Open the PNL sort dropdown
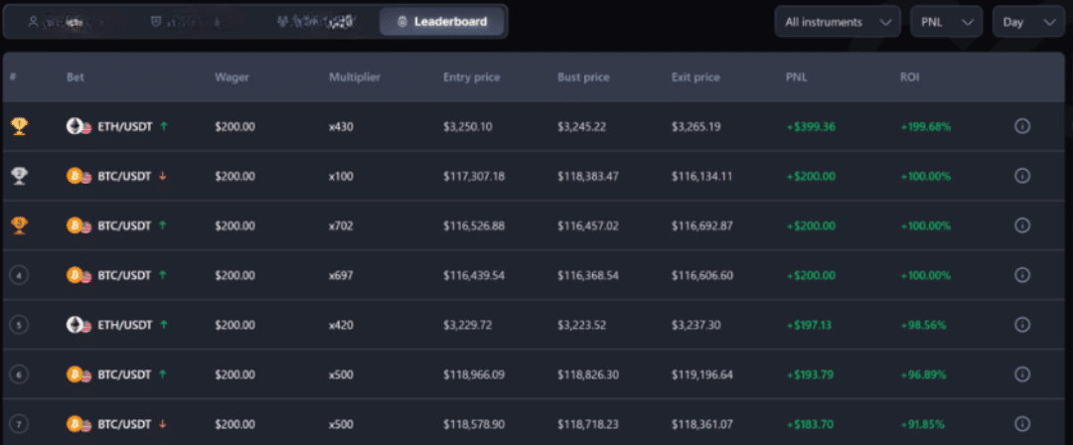1073x445 pixels. (x=947, y=22)
